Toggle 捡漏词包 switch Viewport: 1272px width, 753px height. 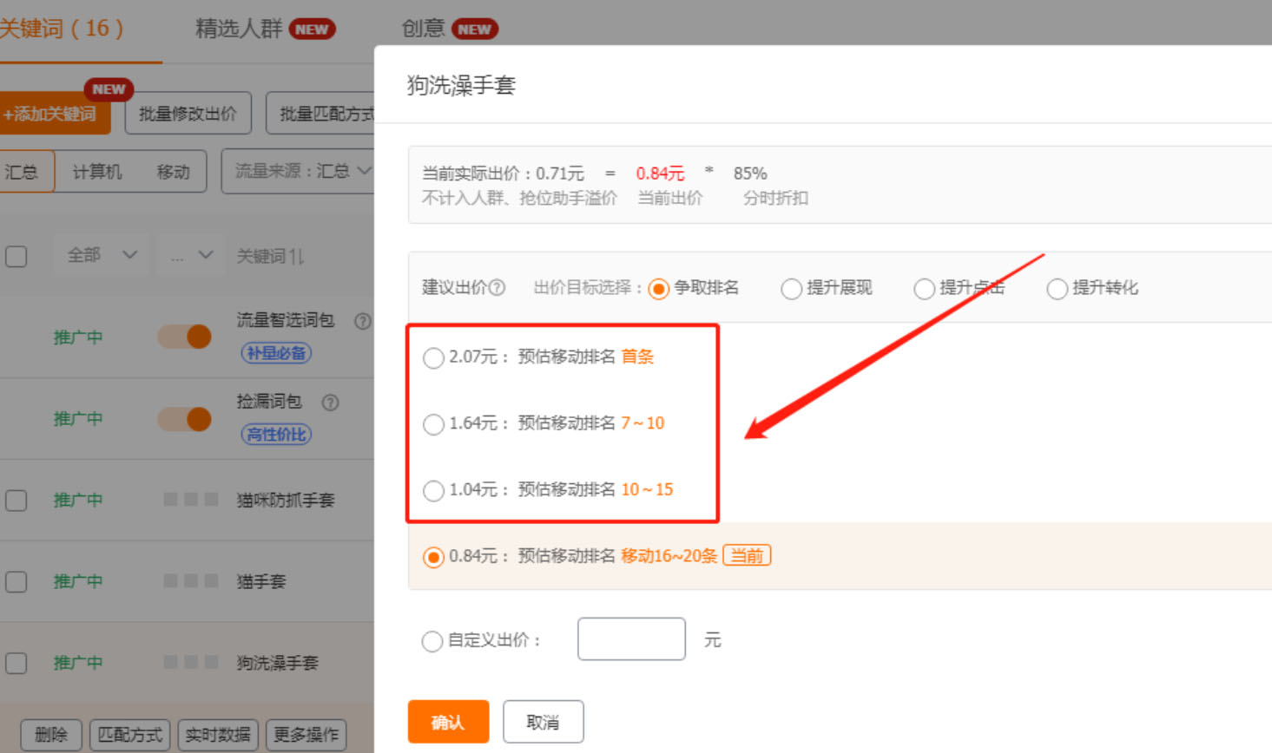(185, 419)
